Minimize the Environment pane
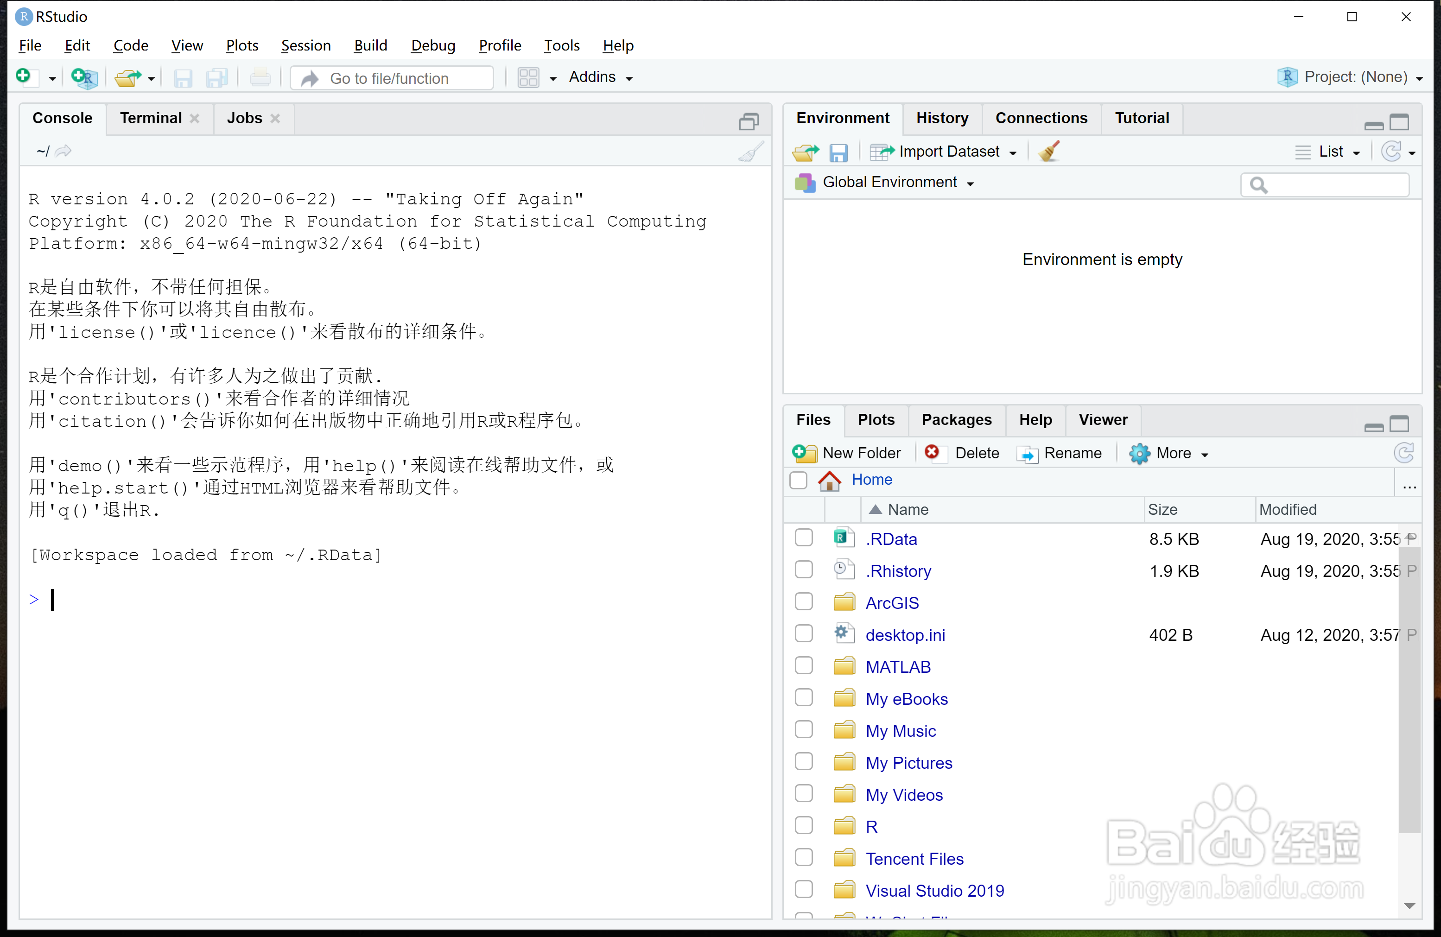Image resolution: width=1441 pixels, height=937 pixels. coord(1373,125)
